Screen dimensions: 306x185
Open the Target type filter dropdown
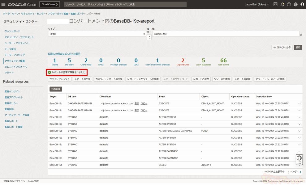point(97,34)
